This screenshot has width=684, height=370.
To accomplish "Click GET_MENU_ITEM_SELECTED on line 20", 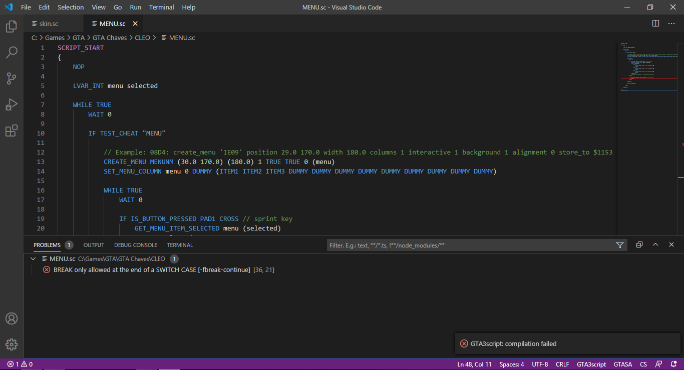I will pos(177,228).
